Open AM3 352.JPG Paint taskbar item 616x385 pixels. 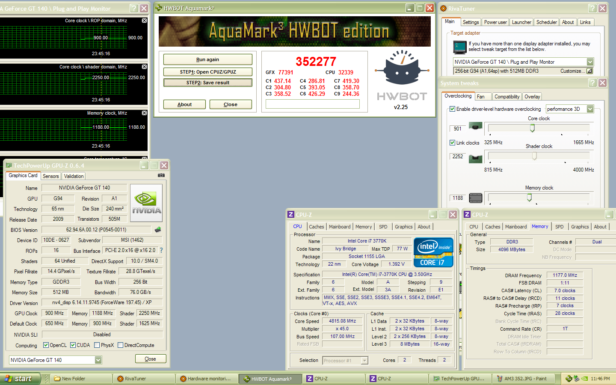[524, 379]
